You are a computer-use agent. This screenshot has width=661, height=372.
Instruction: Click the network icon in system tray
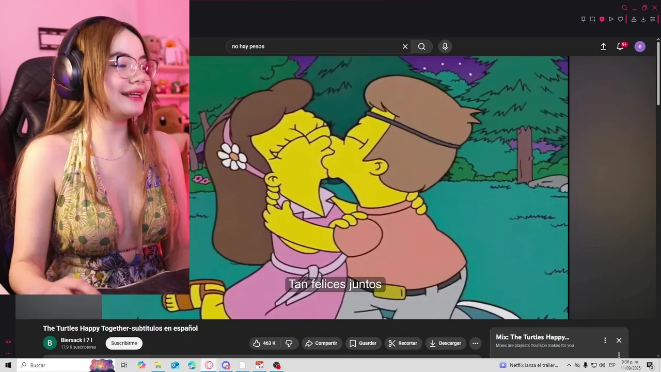pyautogui.click(x=594, y=365)
